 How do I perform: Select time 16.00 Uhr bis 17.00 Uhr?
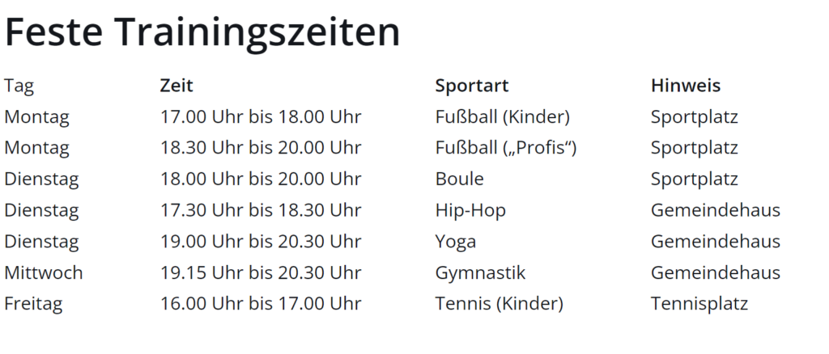(x=260, y=304)
